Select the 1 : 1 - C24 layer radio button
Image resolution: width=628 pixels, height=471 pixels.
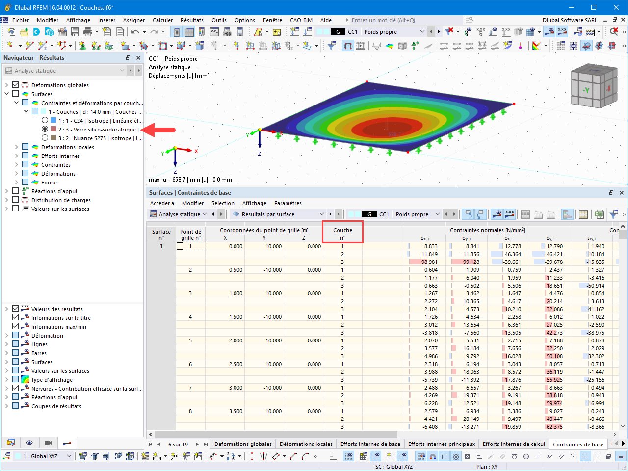[45, 121]
